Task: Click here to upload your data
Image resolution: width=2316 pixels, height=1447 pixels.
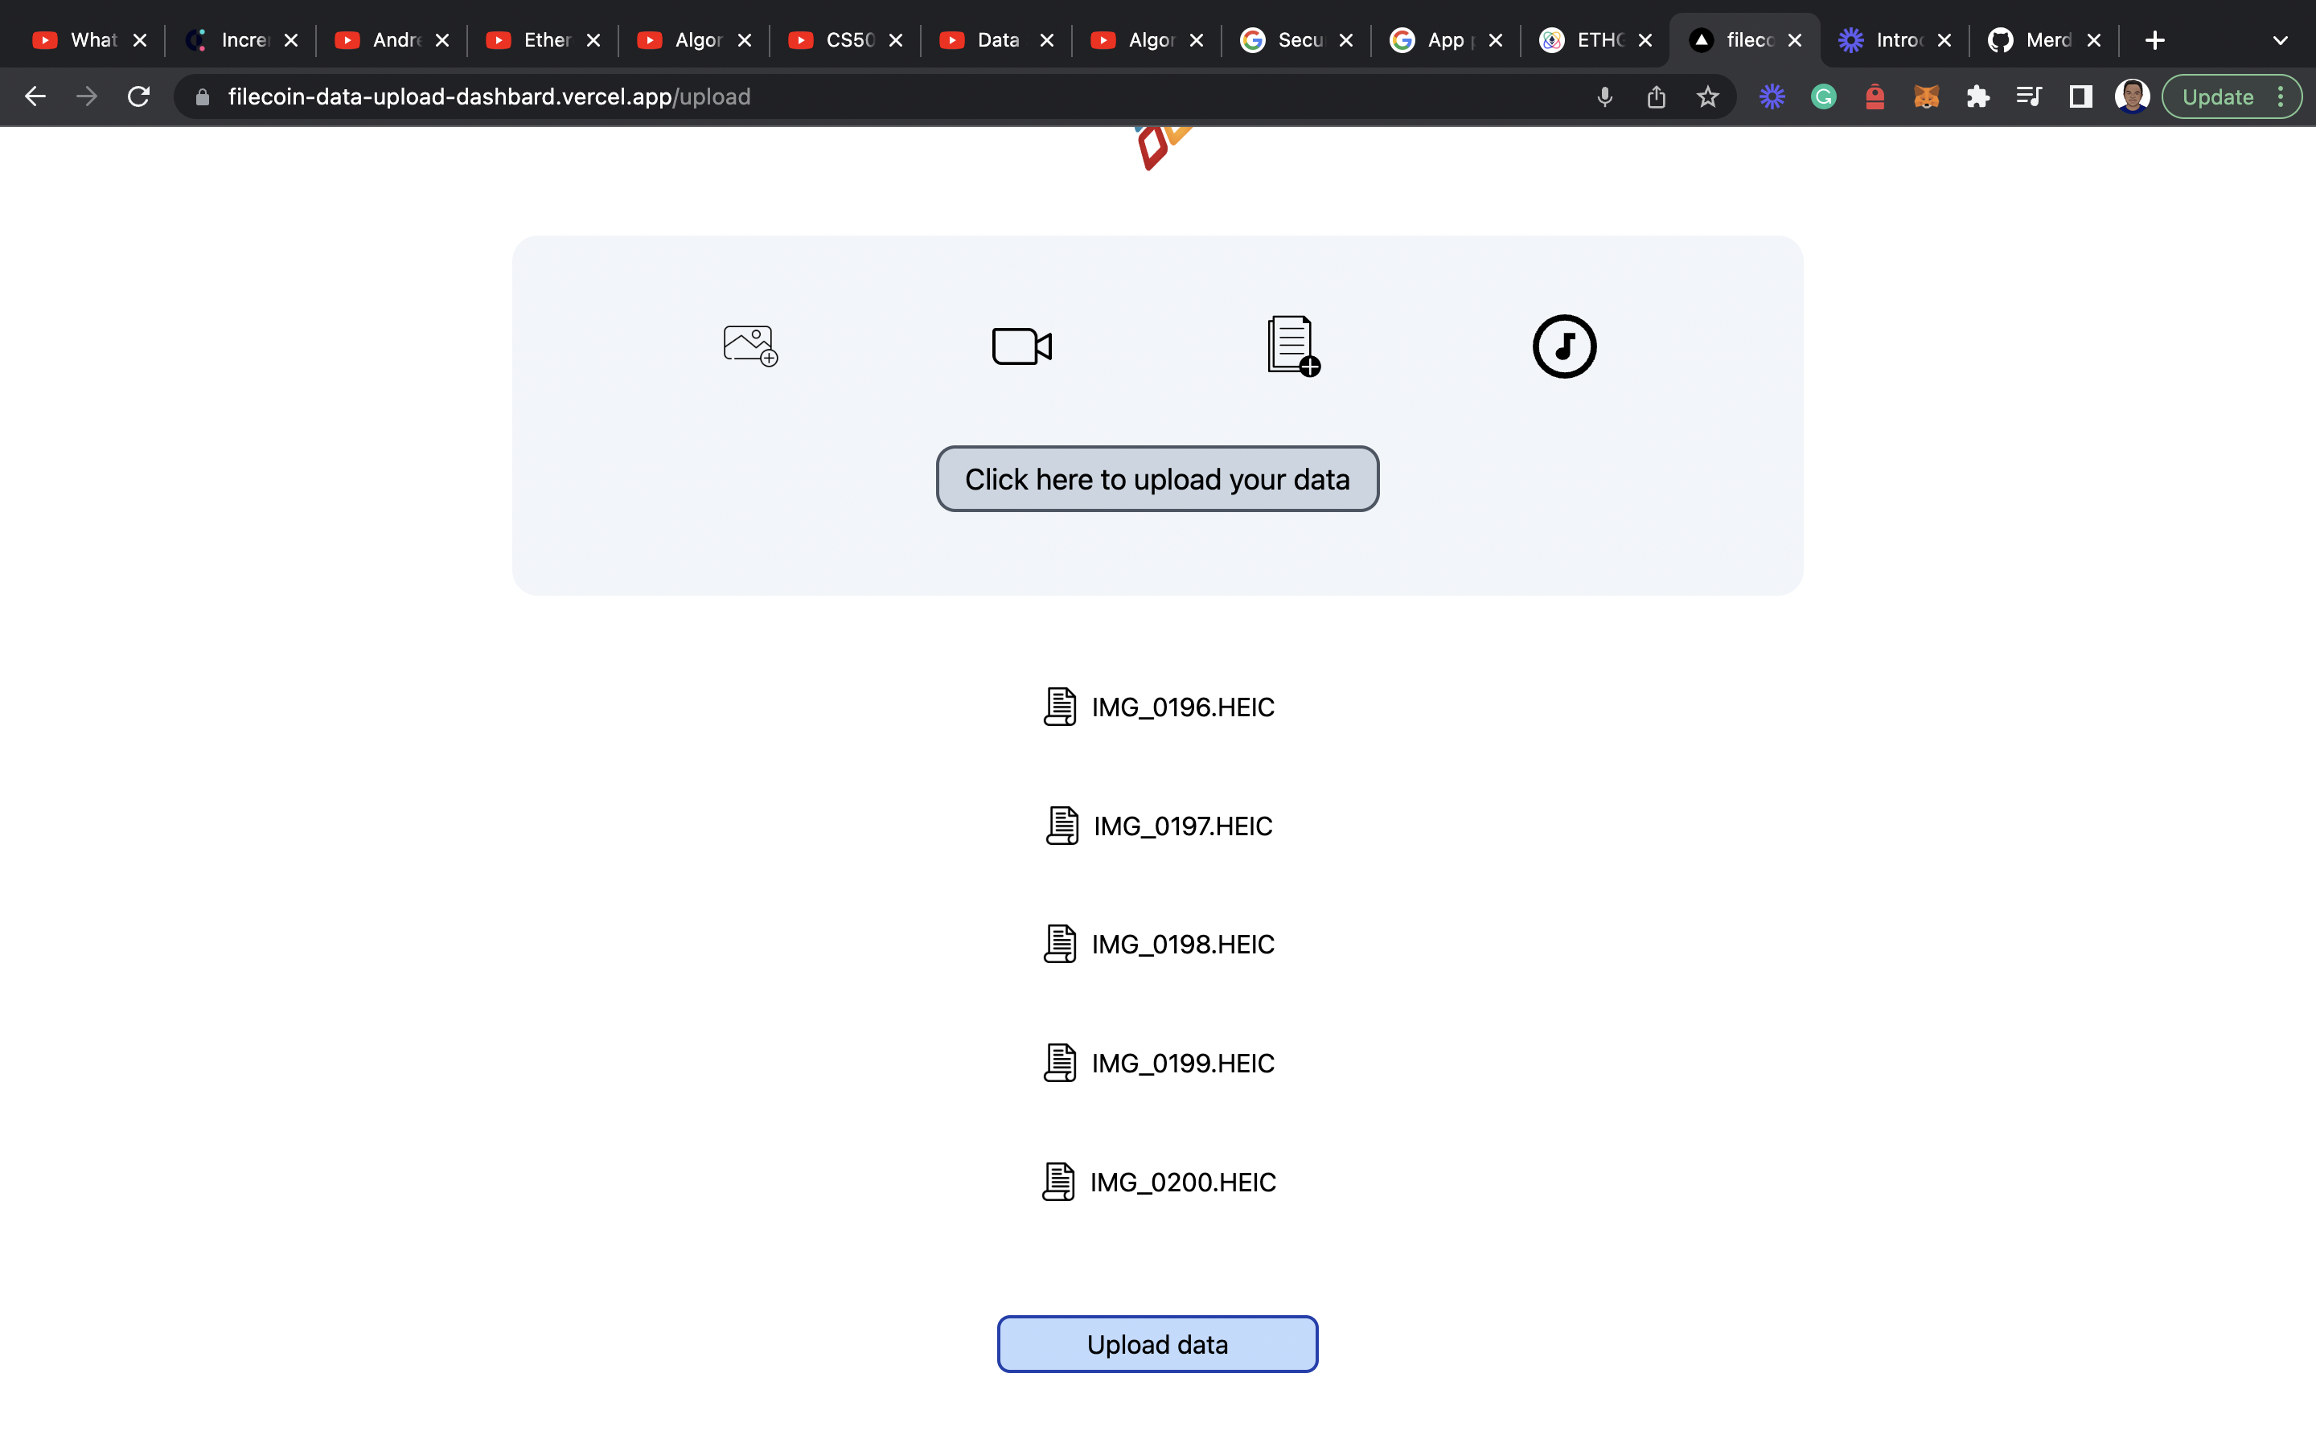Action: [x=1157, y=478]
